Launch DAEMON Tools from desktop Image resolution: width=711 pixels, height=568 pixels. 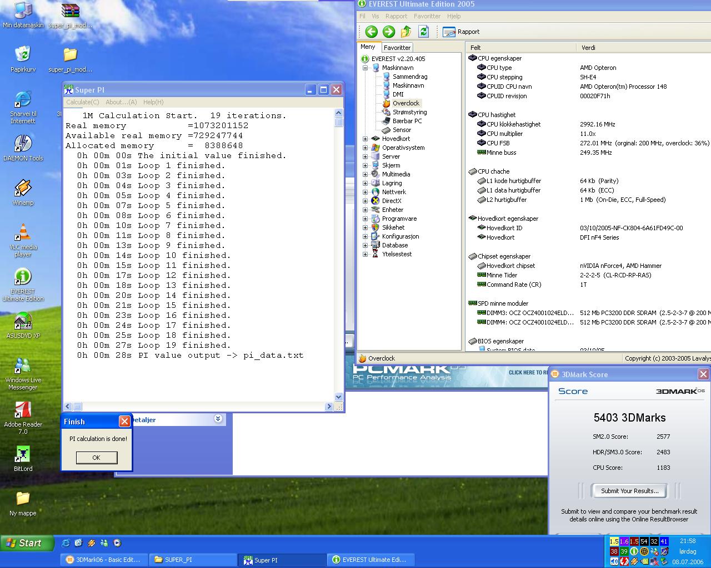23,148
